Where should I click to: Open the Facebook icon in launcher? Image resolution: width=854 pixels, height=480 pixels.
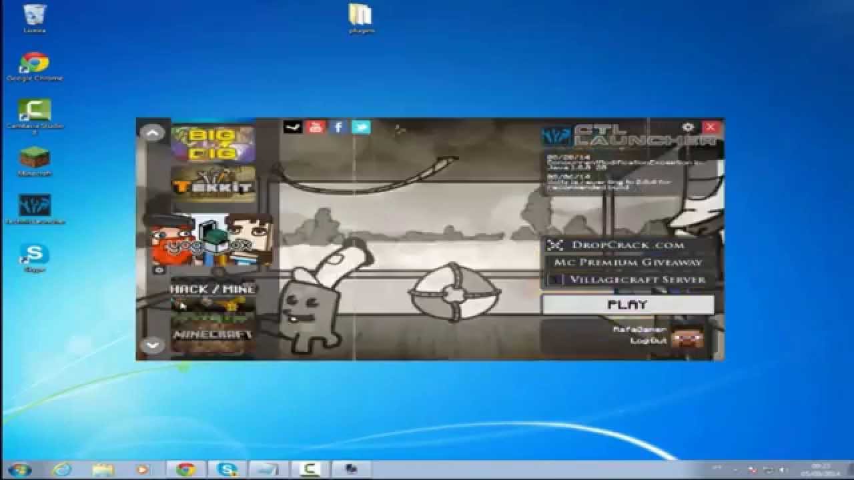338,127
